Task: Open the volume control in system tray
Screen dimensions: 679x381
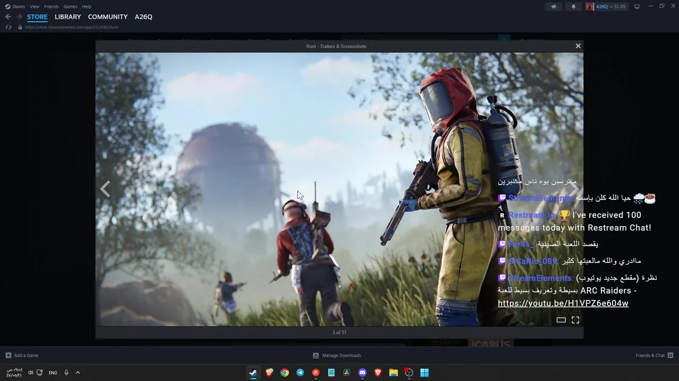Action: 30,373
